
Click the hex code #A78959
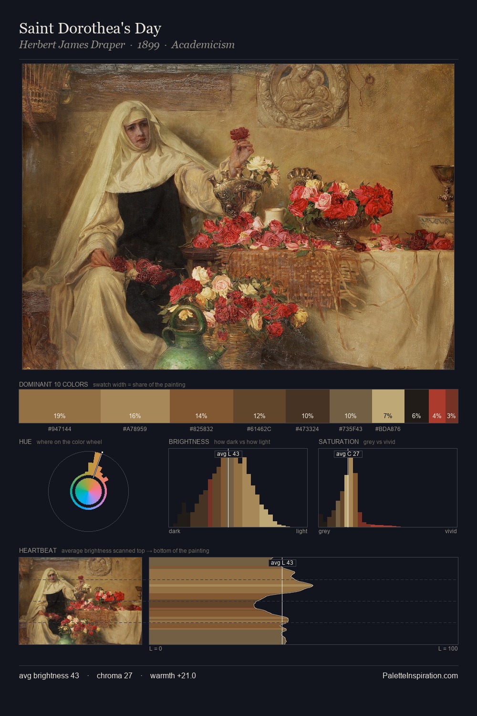coord(135,429)
